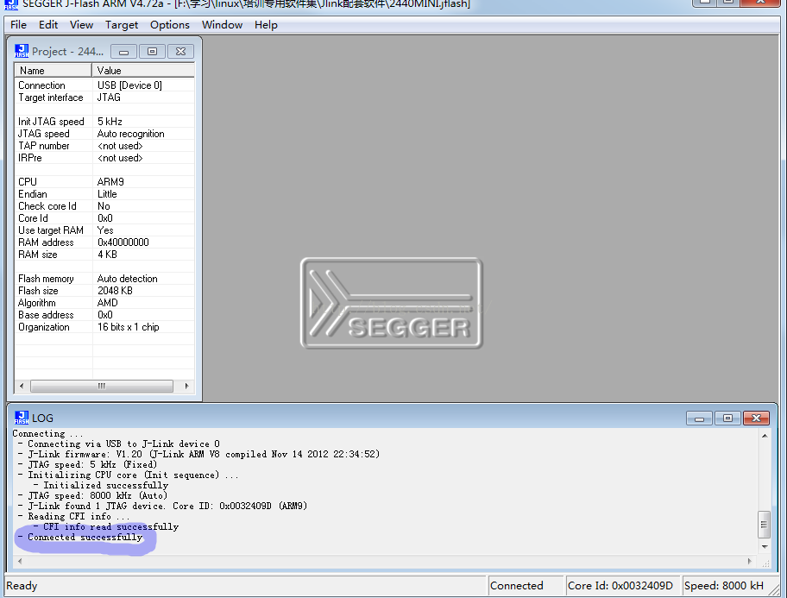Select the Endian row
This screenshot has height=598, width=787.
coord(104,194)
